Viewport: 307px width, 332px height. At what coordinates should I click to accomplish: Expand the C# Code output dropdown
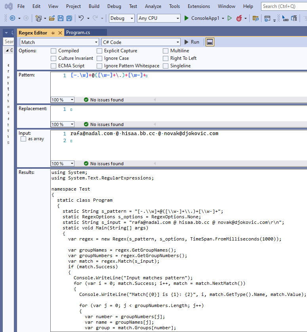(x=141, y=42)
